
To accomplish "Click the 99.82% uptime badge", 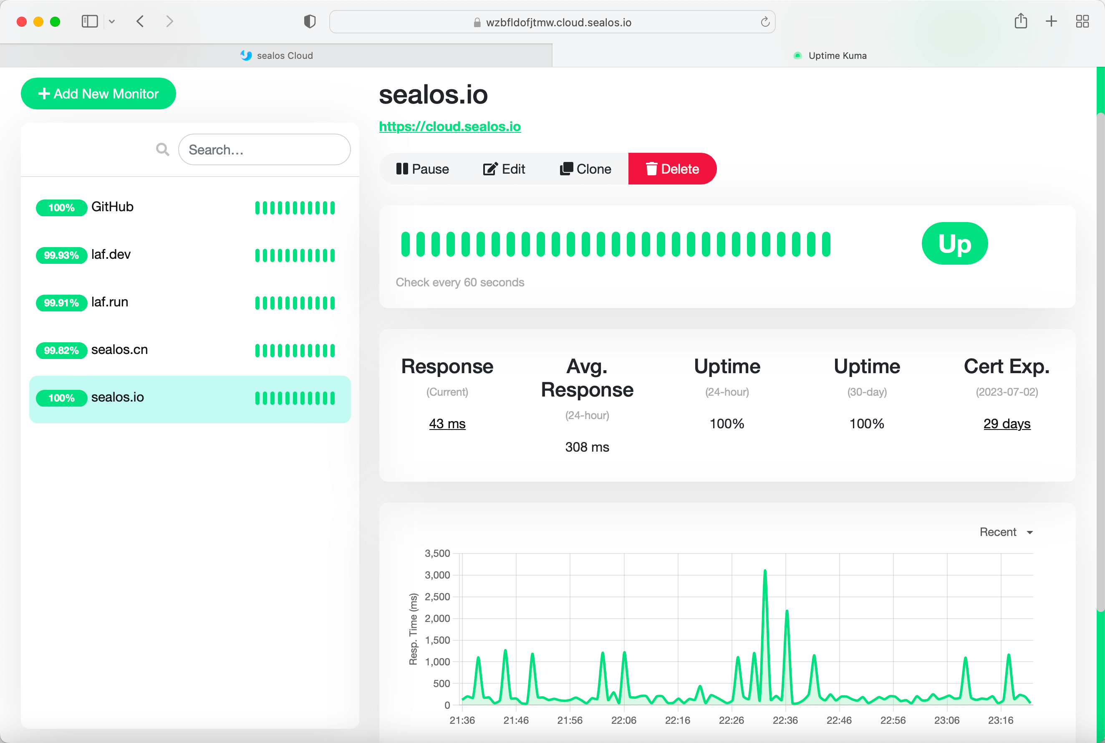I will [x=62, y=350].
